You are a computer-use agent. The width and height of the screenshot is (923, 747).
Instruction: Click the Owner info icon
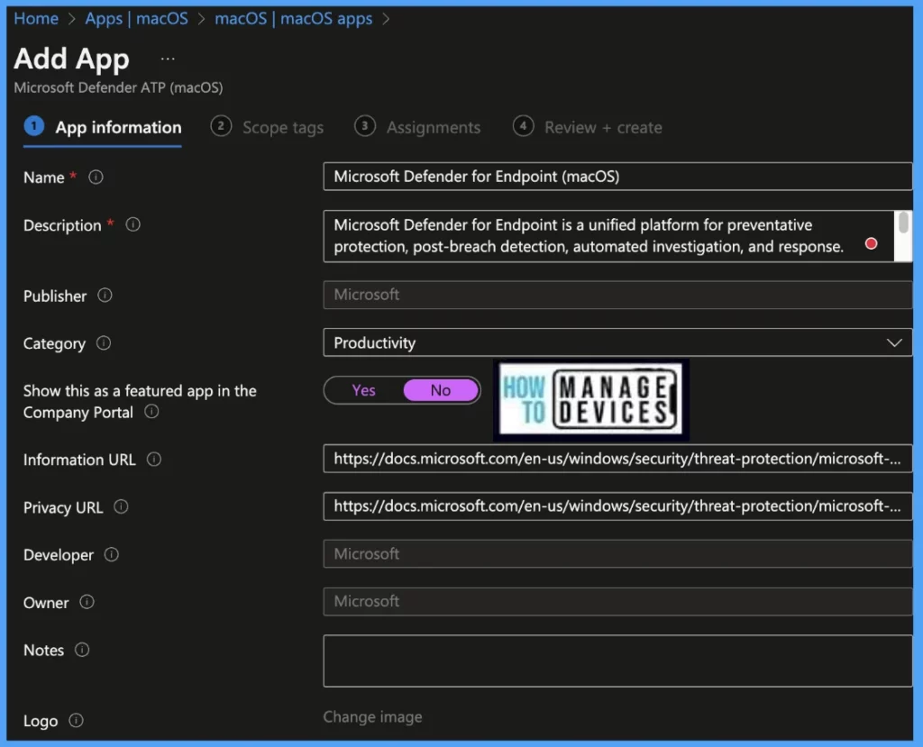[87, 602]
